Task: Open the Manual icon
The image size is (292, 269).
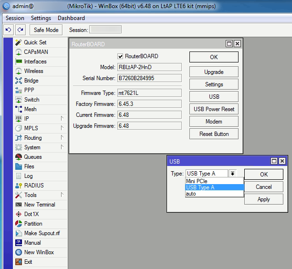Action: (x=19, y=243)
